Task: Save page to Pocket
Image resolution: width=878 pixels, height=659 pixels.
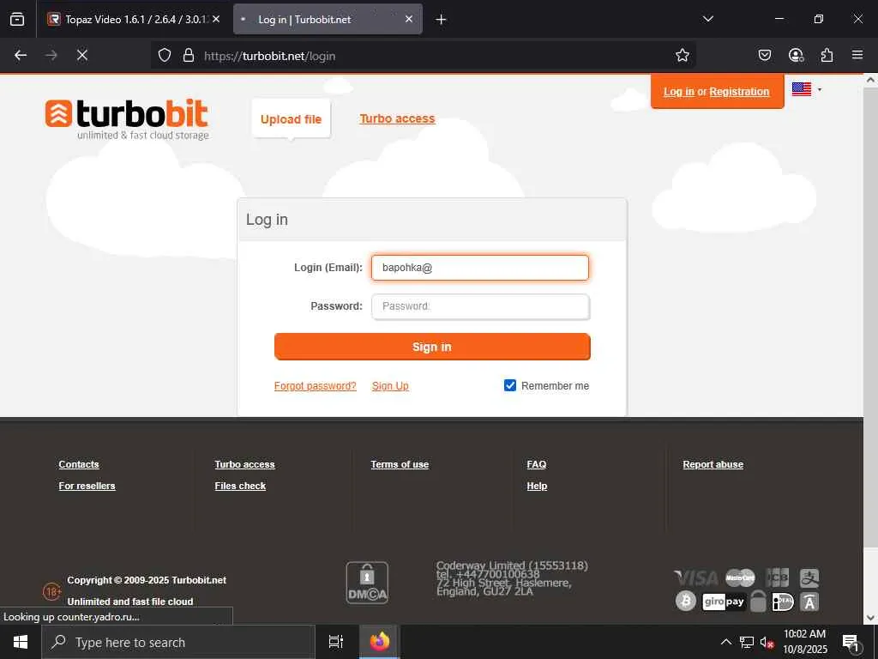Action: tap(764, 55)
